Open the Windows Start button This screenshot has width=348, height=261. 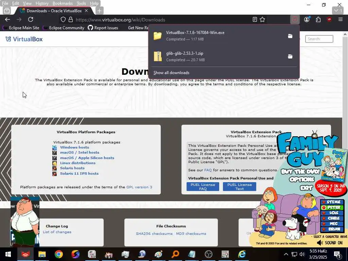[x=8, y=254]
